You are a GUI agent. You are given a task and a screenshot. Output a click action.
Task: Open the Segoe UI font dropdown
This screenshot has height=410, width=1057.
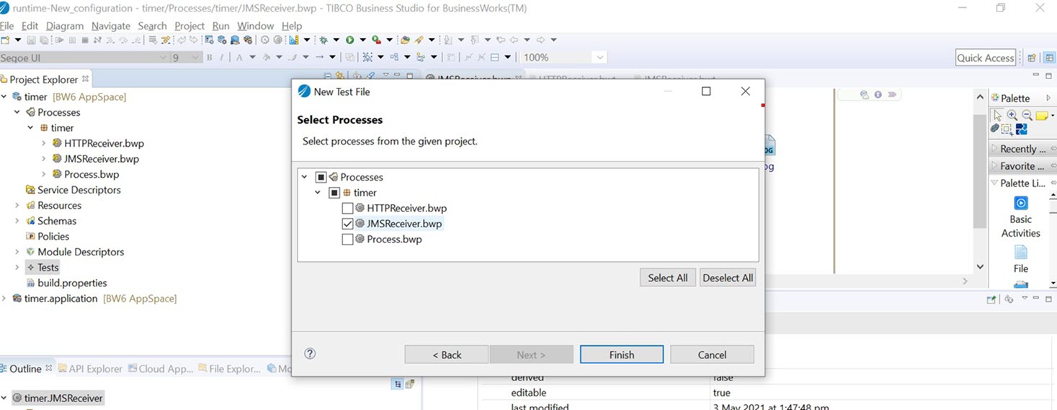(163, 58)
